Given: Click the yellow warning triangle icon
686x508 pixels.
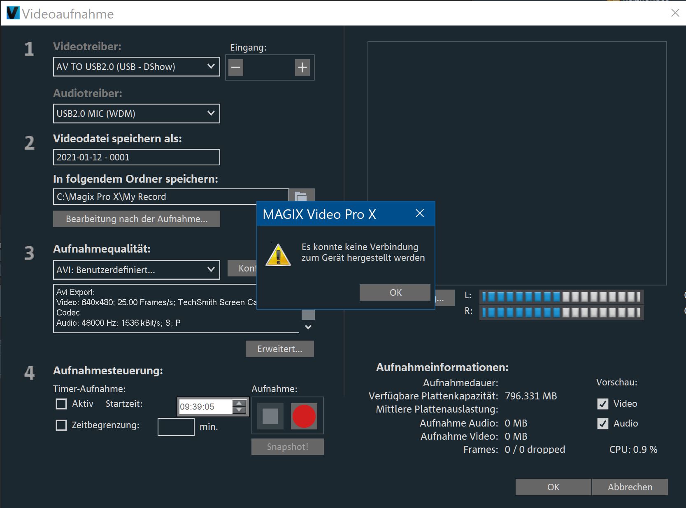Looking at the screenshot, I should pos(278,255).
